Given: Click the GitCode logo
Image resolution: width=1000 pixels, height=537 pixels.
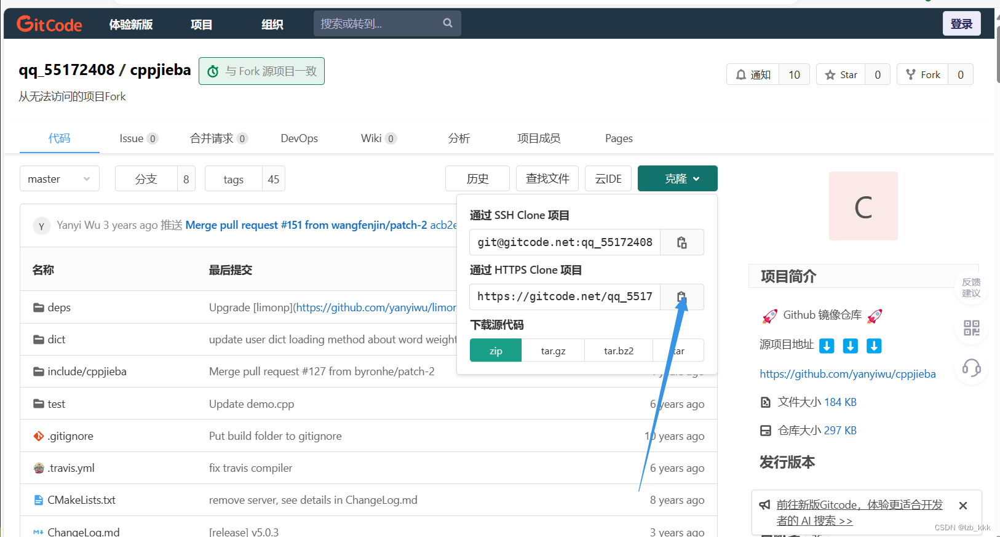Looking at the screenshot, I should coord(49,24).
